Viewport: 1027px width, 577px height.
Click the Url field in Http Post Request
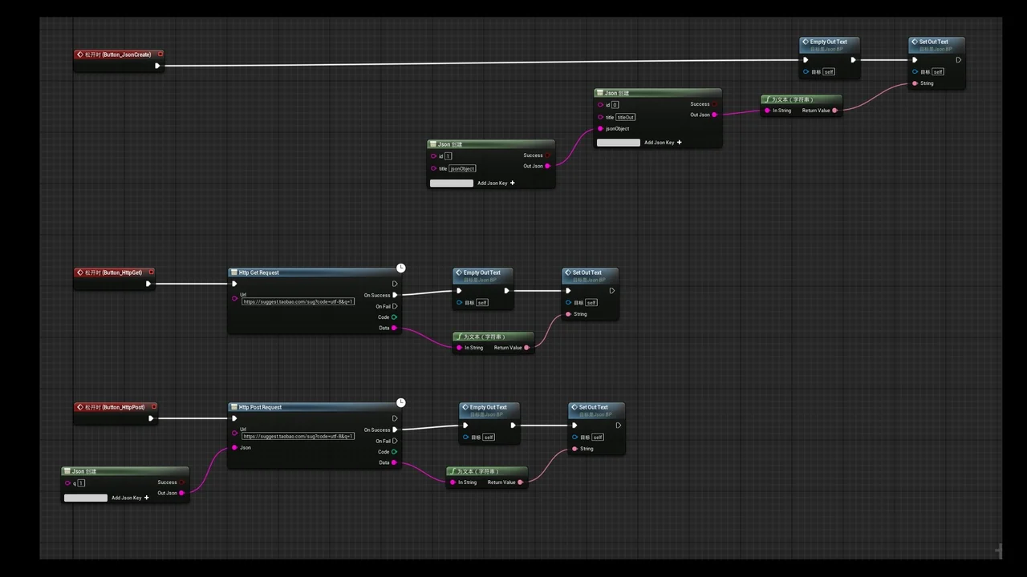(298, 437)
